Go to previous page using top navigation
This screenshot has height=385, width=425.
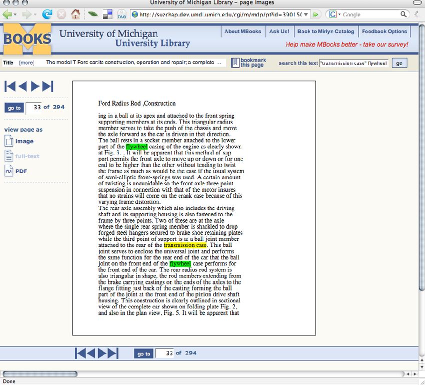pos(22,87)
